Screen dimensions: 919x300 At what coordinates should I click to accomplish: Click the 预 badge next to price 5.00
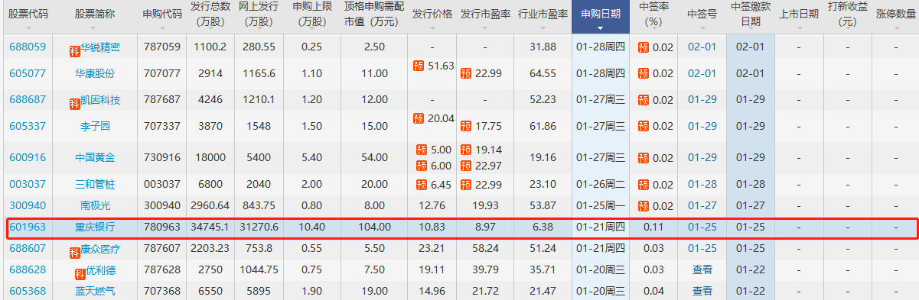pyautogui.click(x=422, y=150)
